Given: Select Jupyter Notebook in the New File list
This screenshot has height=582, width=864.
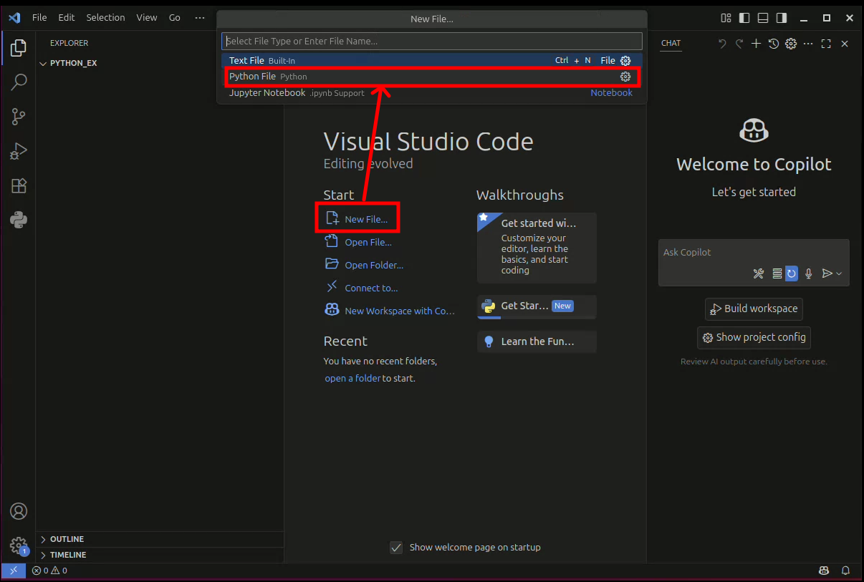Looking at the screenshot, I should pos(432,93).
